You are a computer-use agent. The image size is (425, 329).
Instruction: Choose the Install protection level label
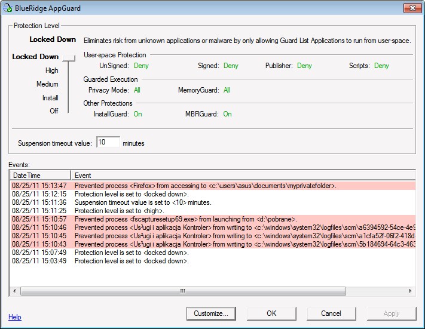pyautogui.click(x=50, y=98)
